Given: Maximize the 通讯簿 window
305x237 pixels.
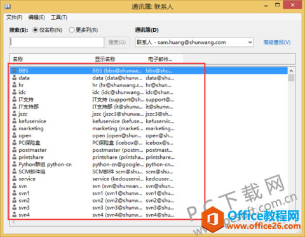Looking at the screenshot, I should coord(278,4).
